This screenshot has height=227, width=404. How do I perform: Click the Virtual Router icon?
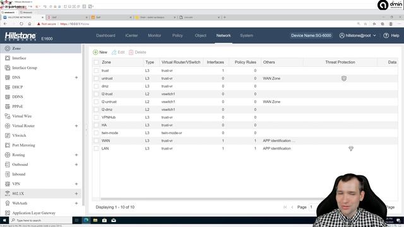(x=8, y=126)
